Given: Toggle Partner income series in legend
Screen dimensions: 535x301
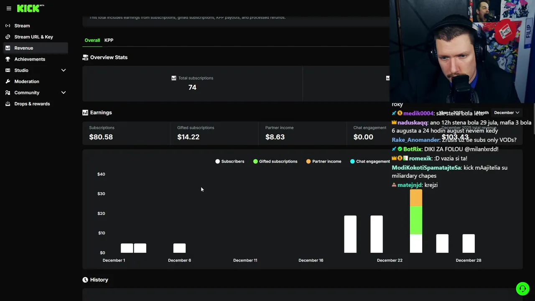Looking at the screenshot, I should [324, 161].
